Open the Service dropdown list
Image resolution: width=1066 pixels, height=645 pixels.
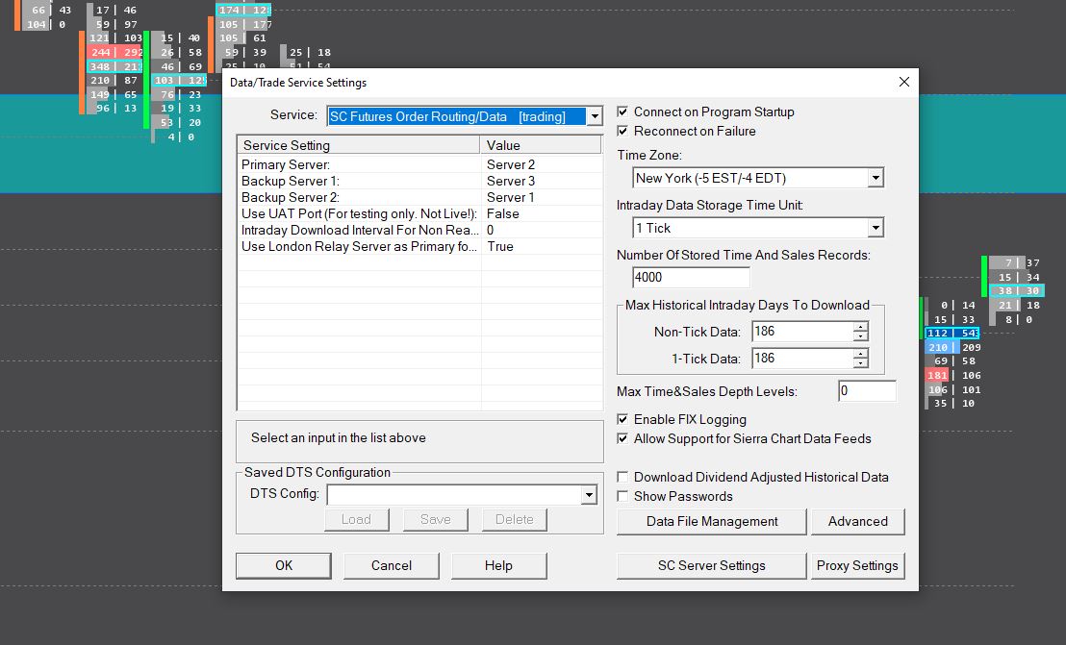(x=595, y=116)
